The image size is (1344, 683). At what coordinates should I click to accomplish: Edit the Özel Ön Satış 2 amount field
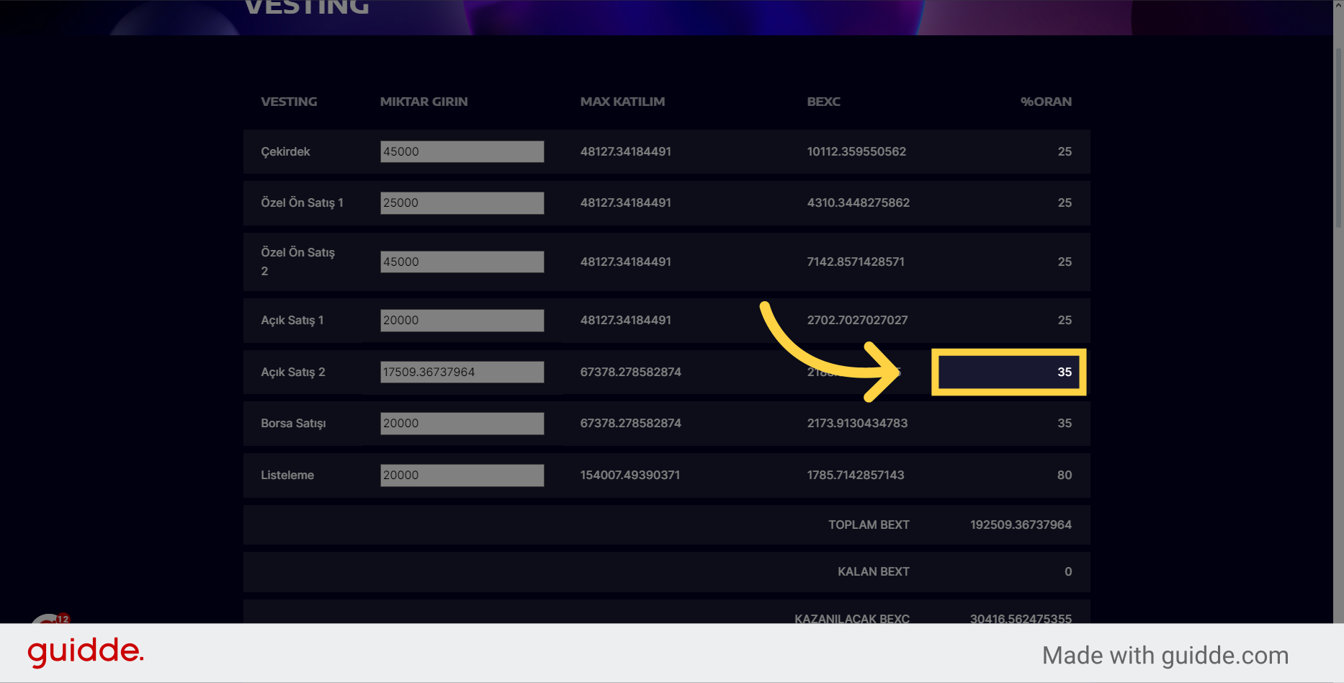point(462,262)
